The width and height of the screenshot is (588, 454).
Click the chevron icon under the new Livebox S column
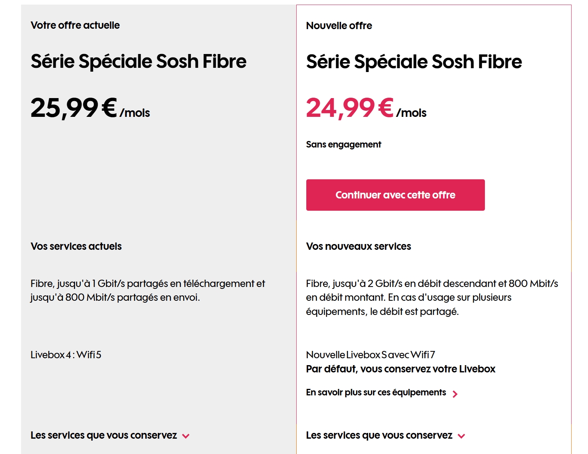462,436
